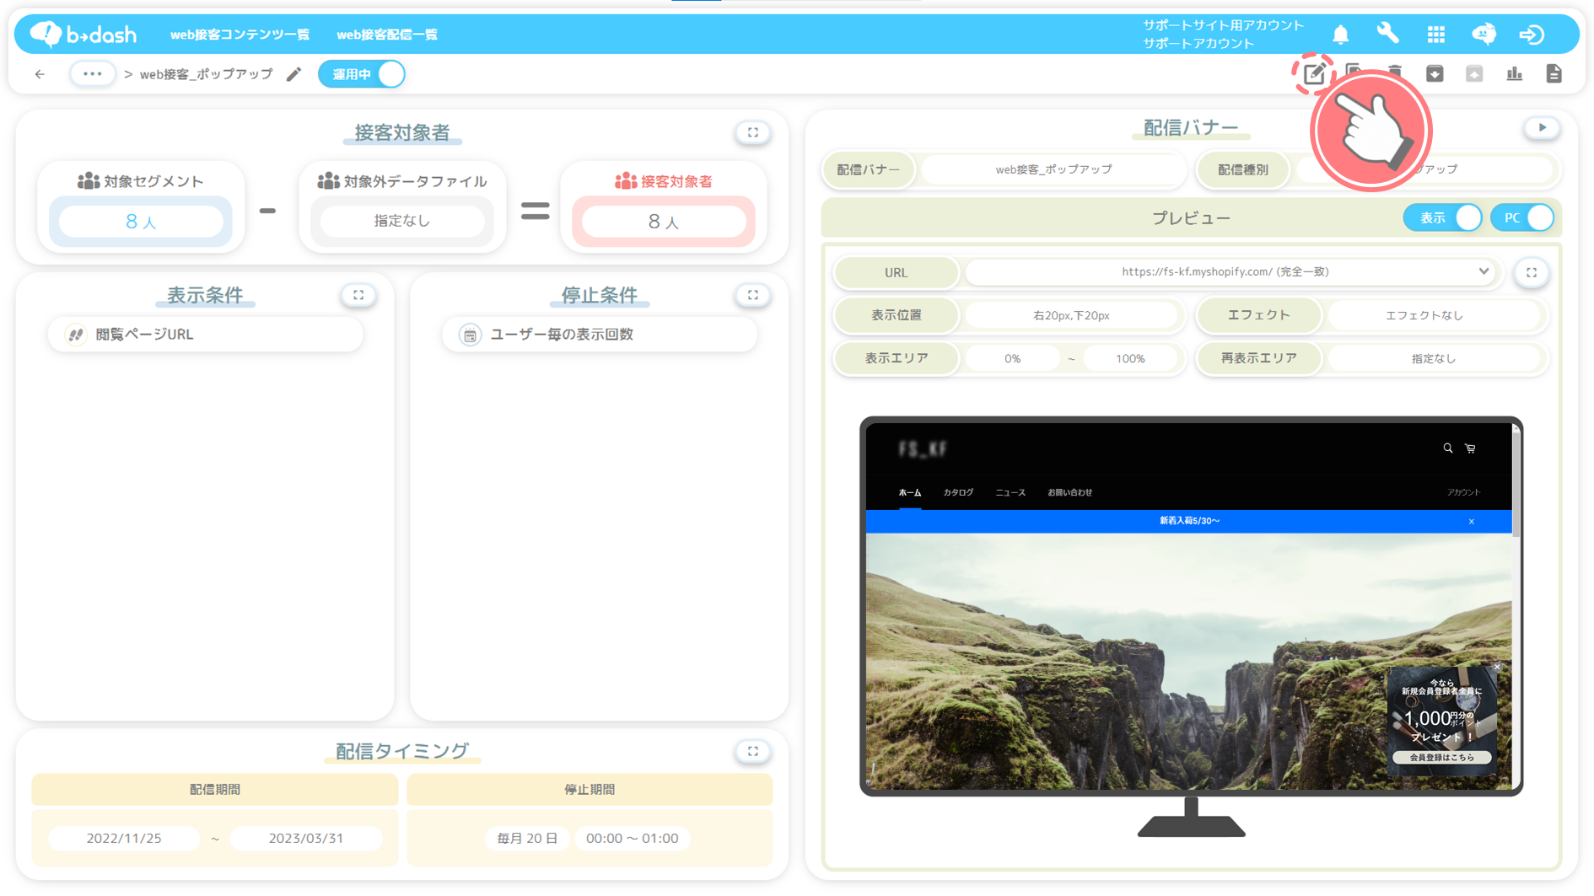
Task: Toggle the 表示 preview switch
Action: [1443, 218]
